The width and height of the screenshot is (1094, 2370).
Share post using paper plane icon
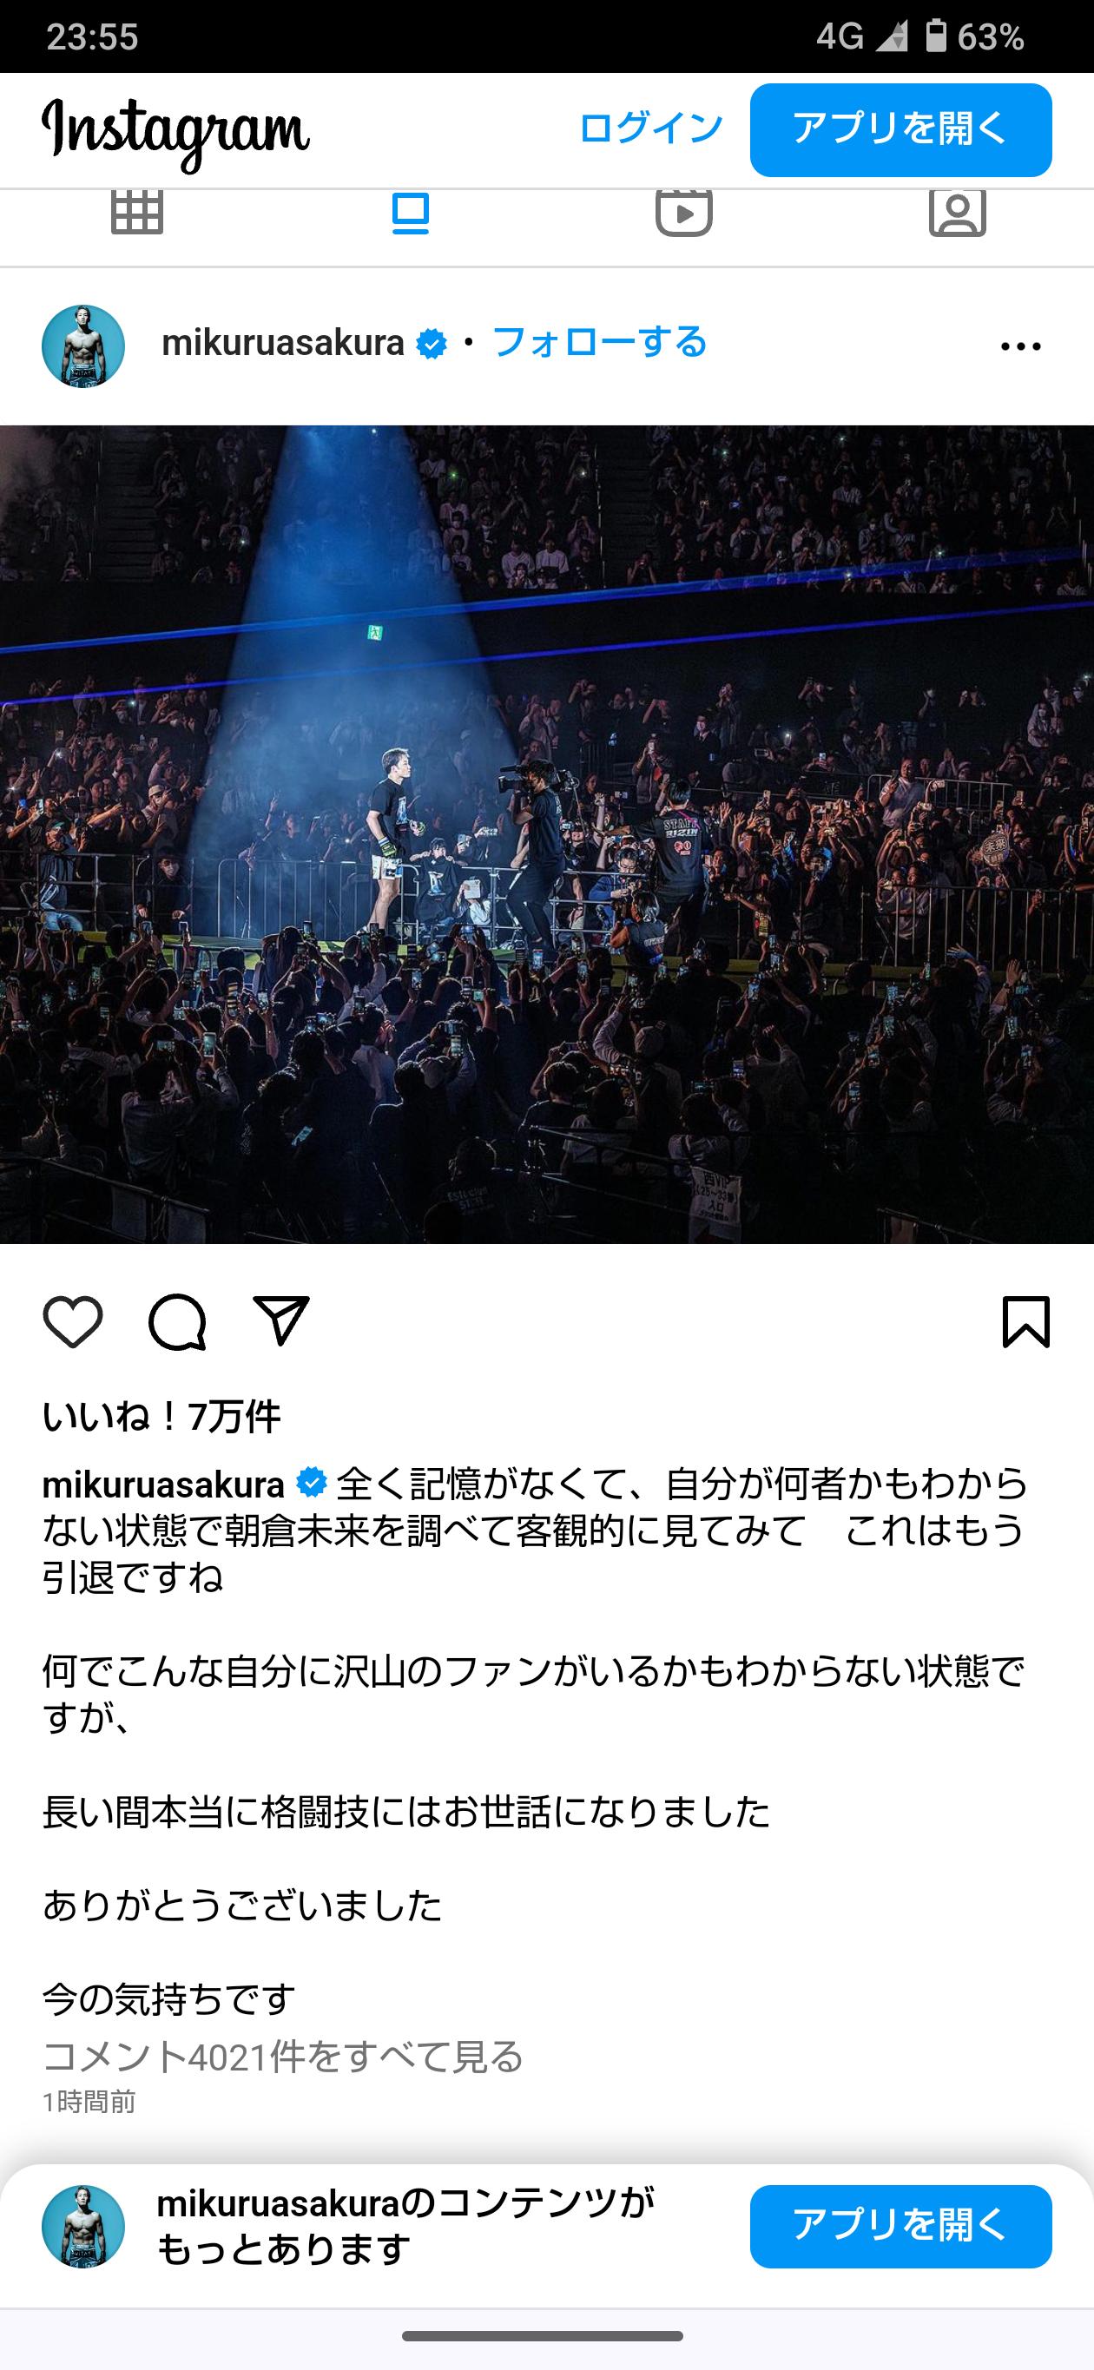pos(280,1322)
